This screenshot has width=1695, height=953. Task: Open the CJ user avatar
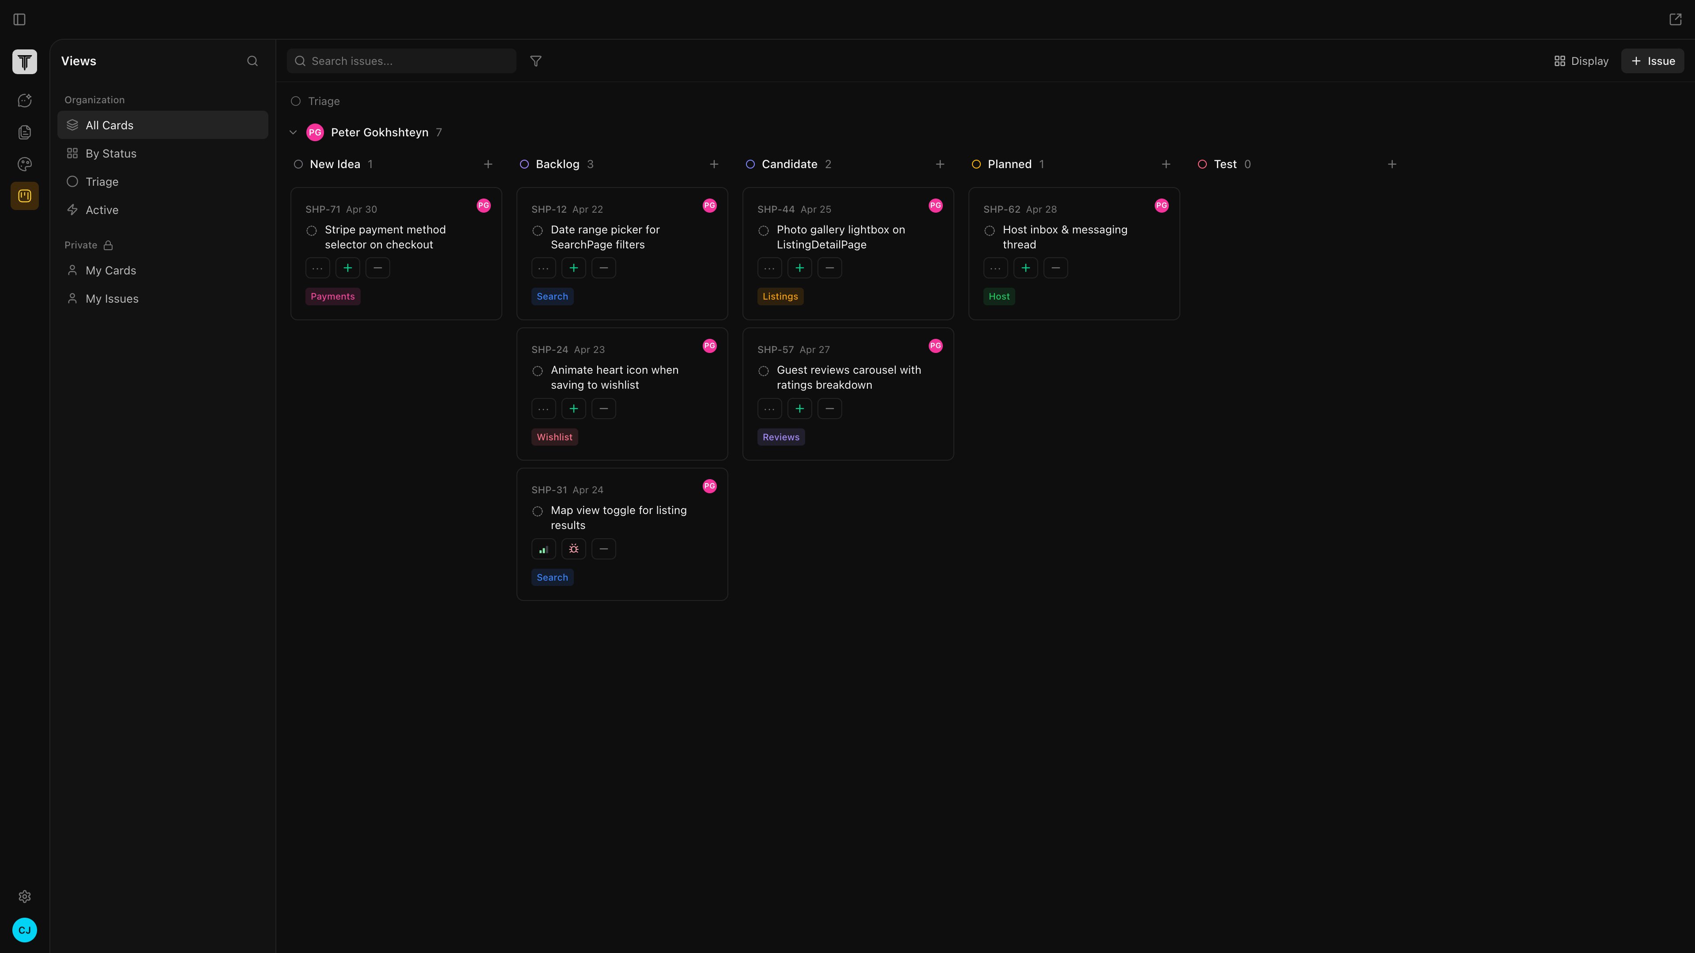coord(25,930)
